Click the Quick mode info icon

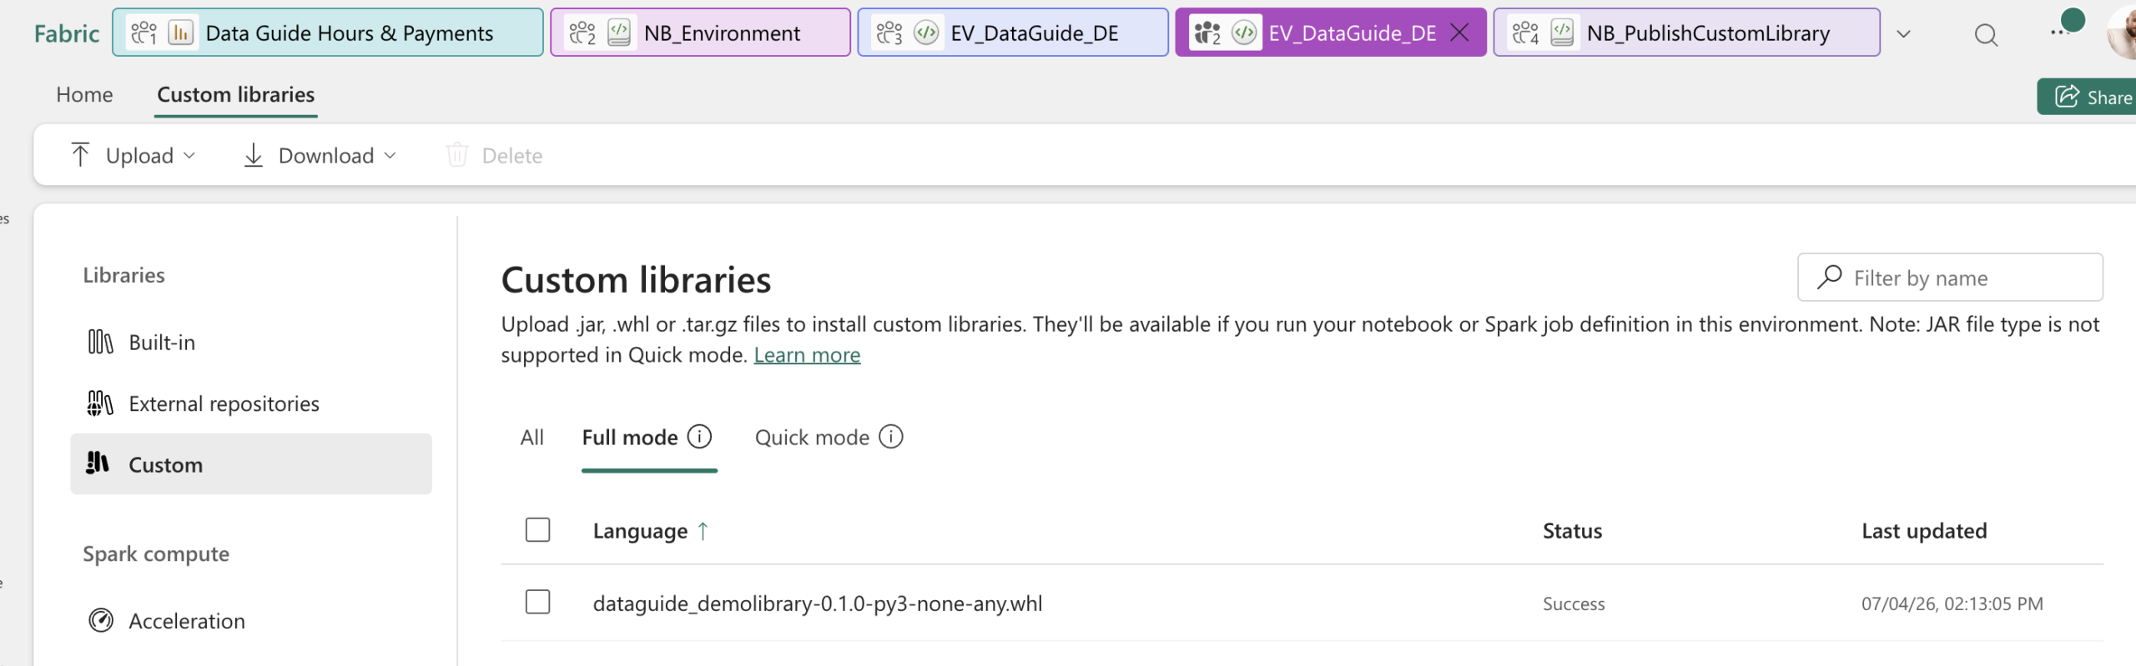(891, 437)
